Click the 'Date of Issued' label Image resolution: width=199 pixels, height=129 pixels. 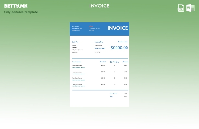tap(100, 48)
